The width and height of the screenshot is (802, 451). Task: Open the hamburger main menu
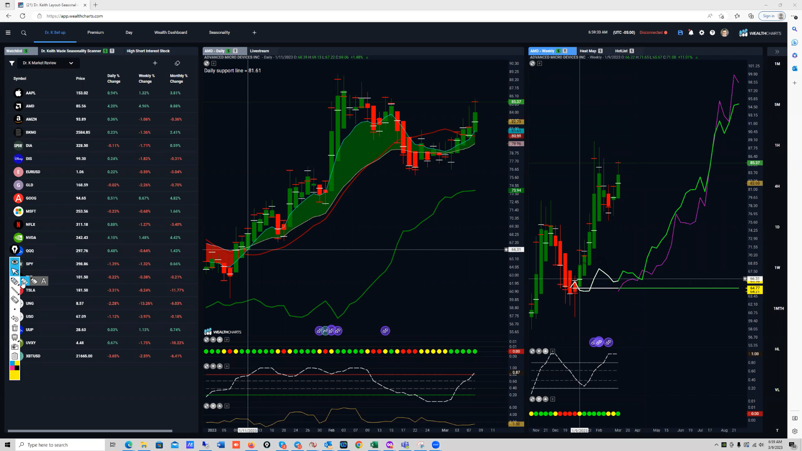(8, 33)
